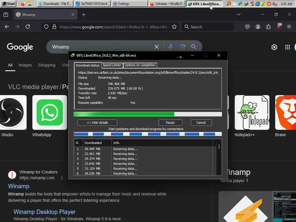Close the Winamp browser tab
This screenshot has height=222, width=296.
click(73, 14)
